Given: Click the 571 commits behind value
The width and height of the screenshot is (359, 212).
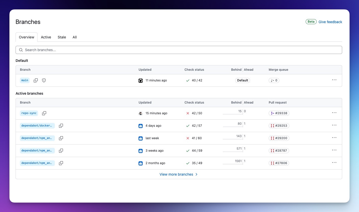Looking at the screenshot, I should click(239, 149).
